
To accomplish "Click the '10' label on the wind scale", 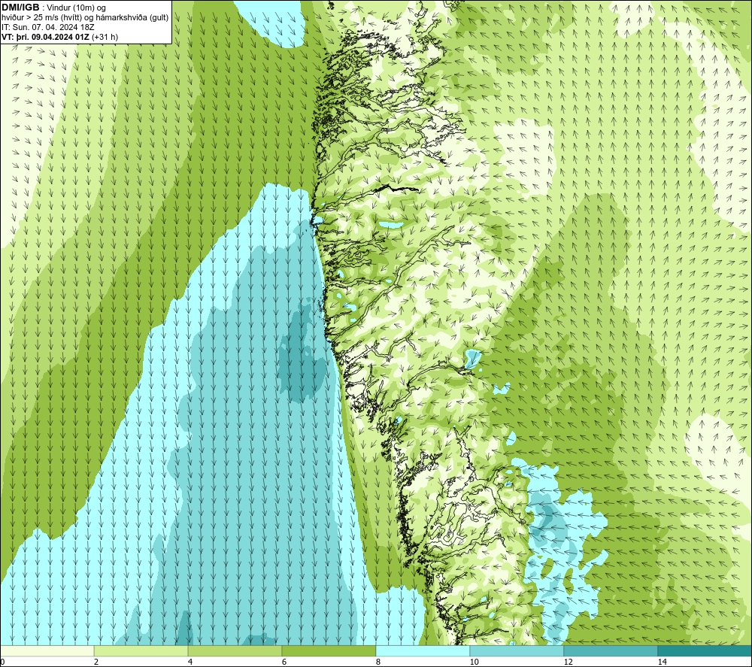I will (x=475, y=662).
